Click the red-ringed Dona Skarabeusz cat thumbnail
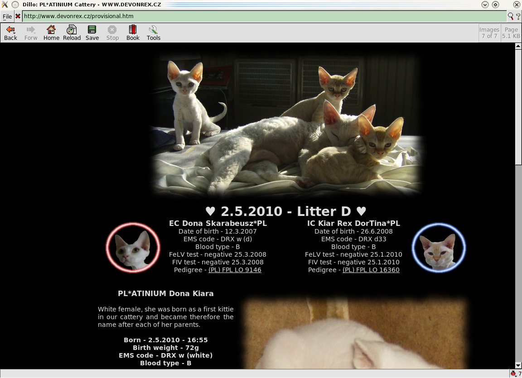The height and width of the screenshot is (378, 522). pos(133,247)
